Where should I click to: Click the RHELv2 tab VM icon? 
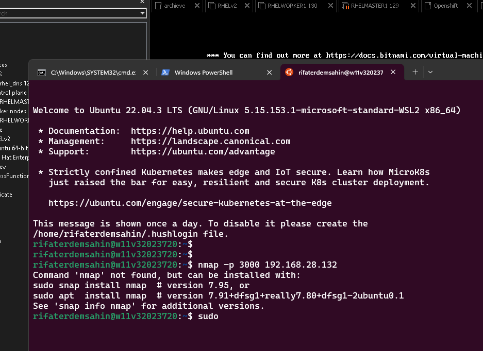click(x=212, y=6)
